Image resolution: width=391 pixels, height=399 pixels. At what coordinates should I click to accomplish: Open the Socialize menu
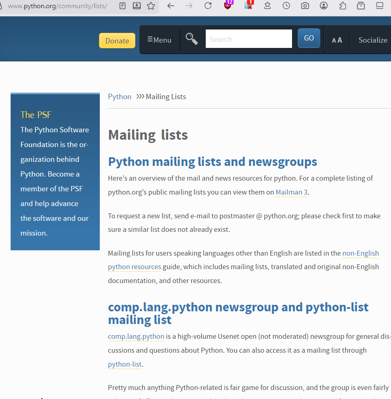tap(373, 40)
